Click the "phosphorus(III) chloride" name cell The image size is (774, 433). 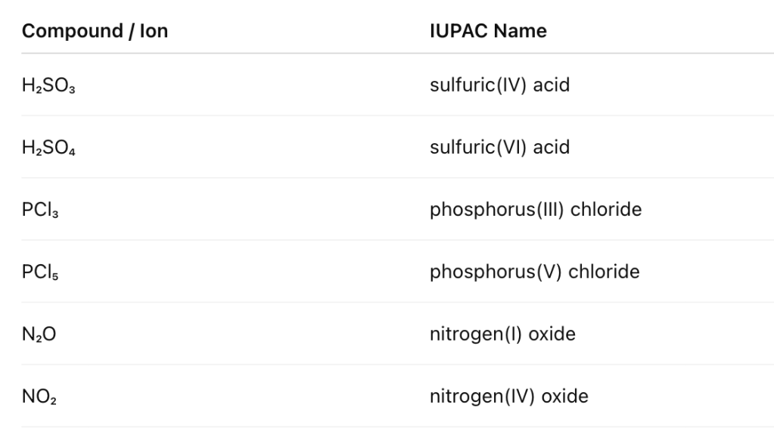pos(536,209)
